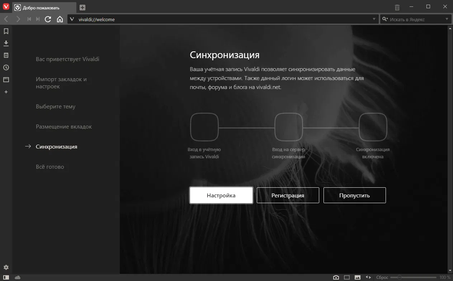Click the Регистрация button
The height and width of the screenshot is (281, 453).
click(x=288, y=195)
